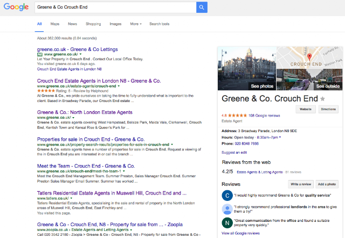The image size is (345, 238).
Task: Click the Website button
Action: point(306,109)
